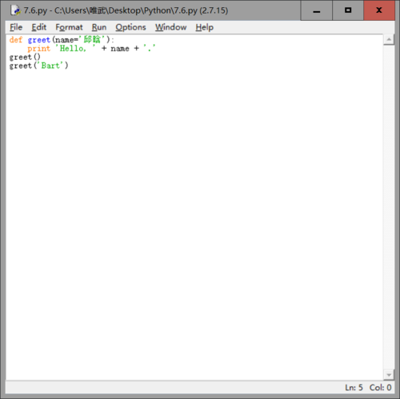The width and height of the screenshot is (400, 399).
Task: Click the 'Bart' string on line 4
Action: pos(50,66)
